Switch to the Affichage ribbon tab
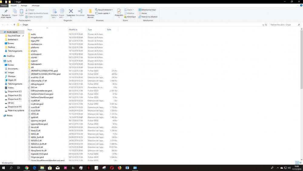Image resolution: width=303 pixels, height=171 pixels. [x=35, y=5]
